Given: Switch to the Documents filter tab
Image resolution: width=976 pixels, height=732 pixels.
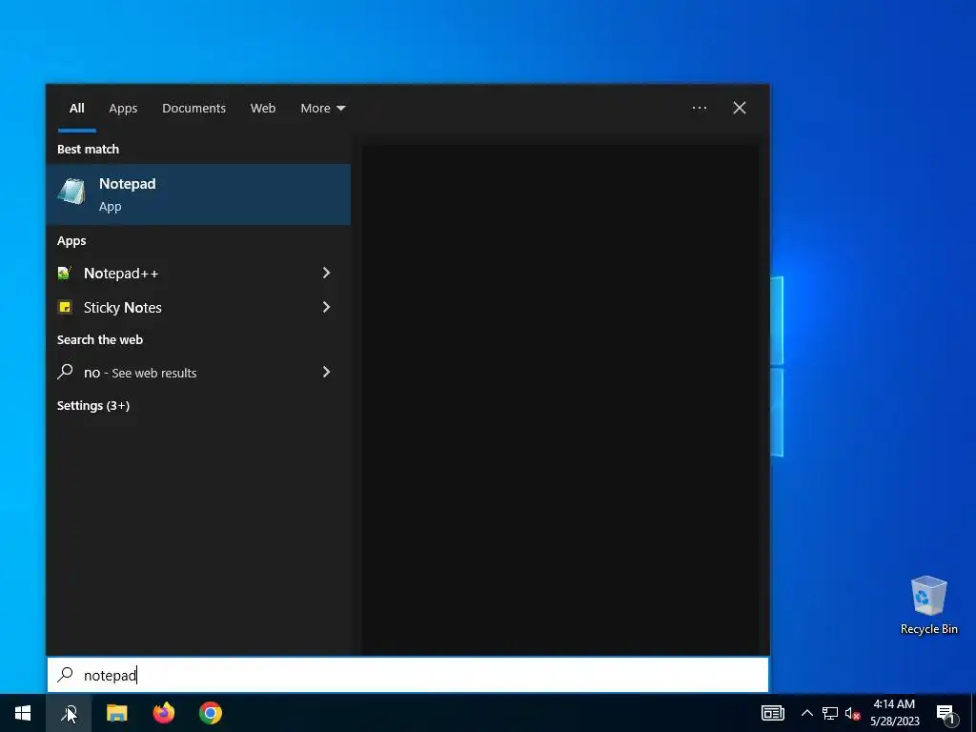Looking at the screenshot, I should pos(194,109).
